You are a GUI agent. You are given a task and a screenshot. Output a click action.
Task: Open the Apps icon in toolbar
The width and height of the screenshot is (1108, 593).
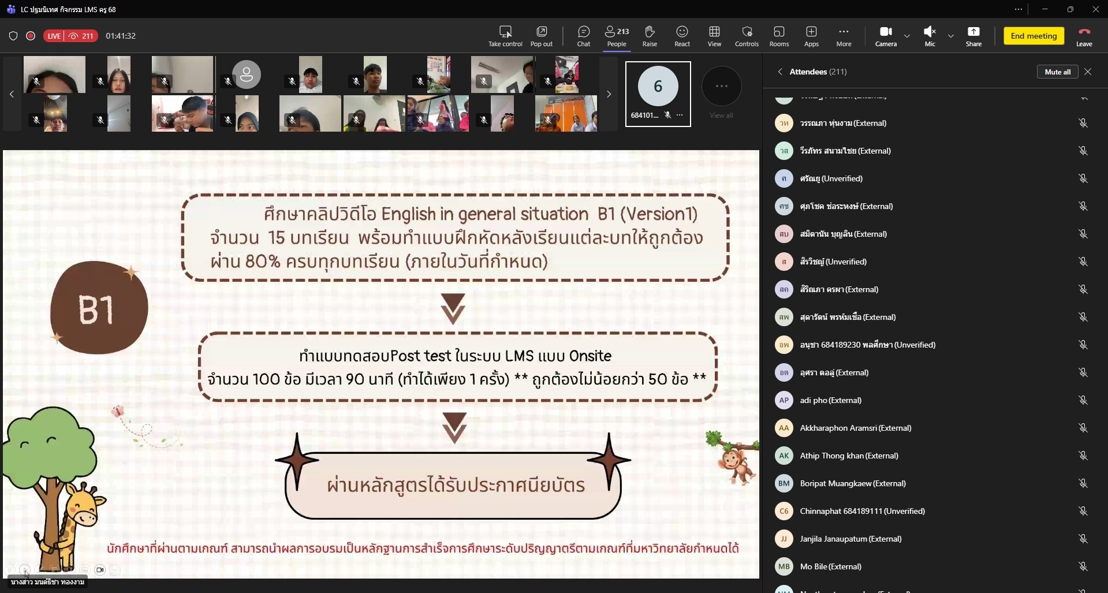811,35
